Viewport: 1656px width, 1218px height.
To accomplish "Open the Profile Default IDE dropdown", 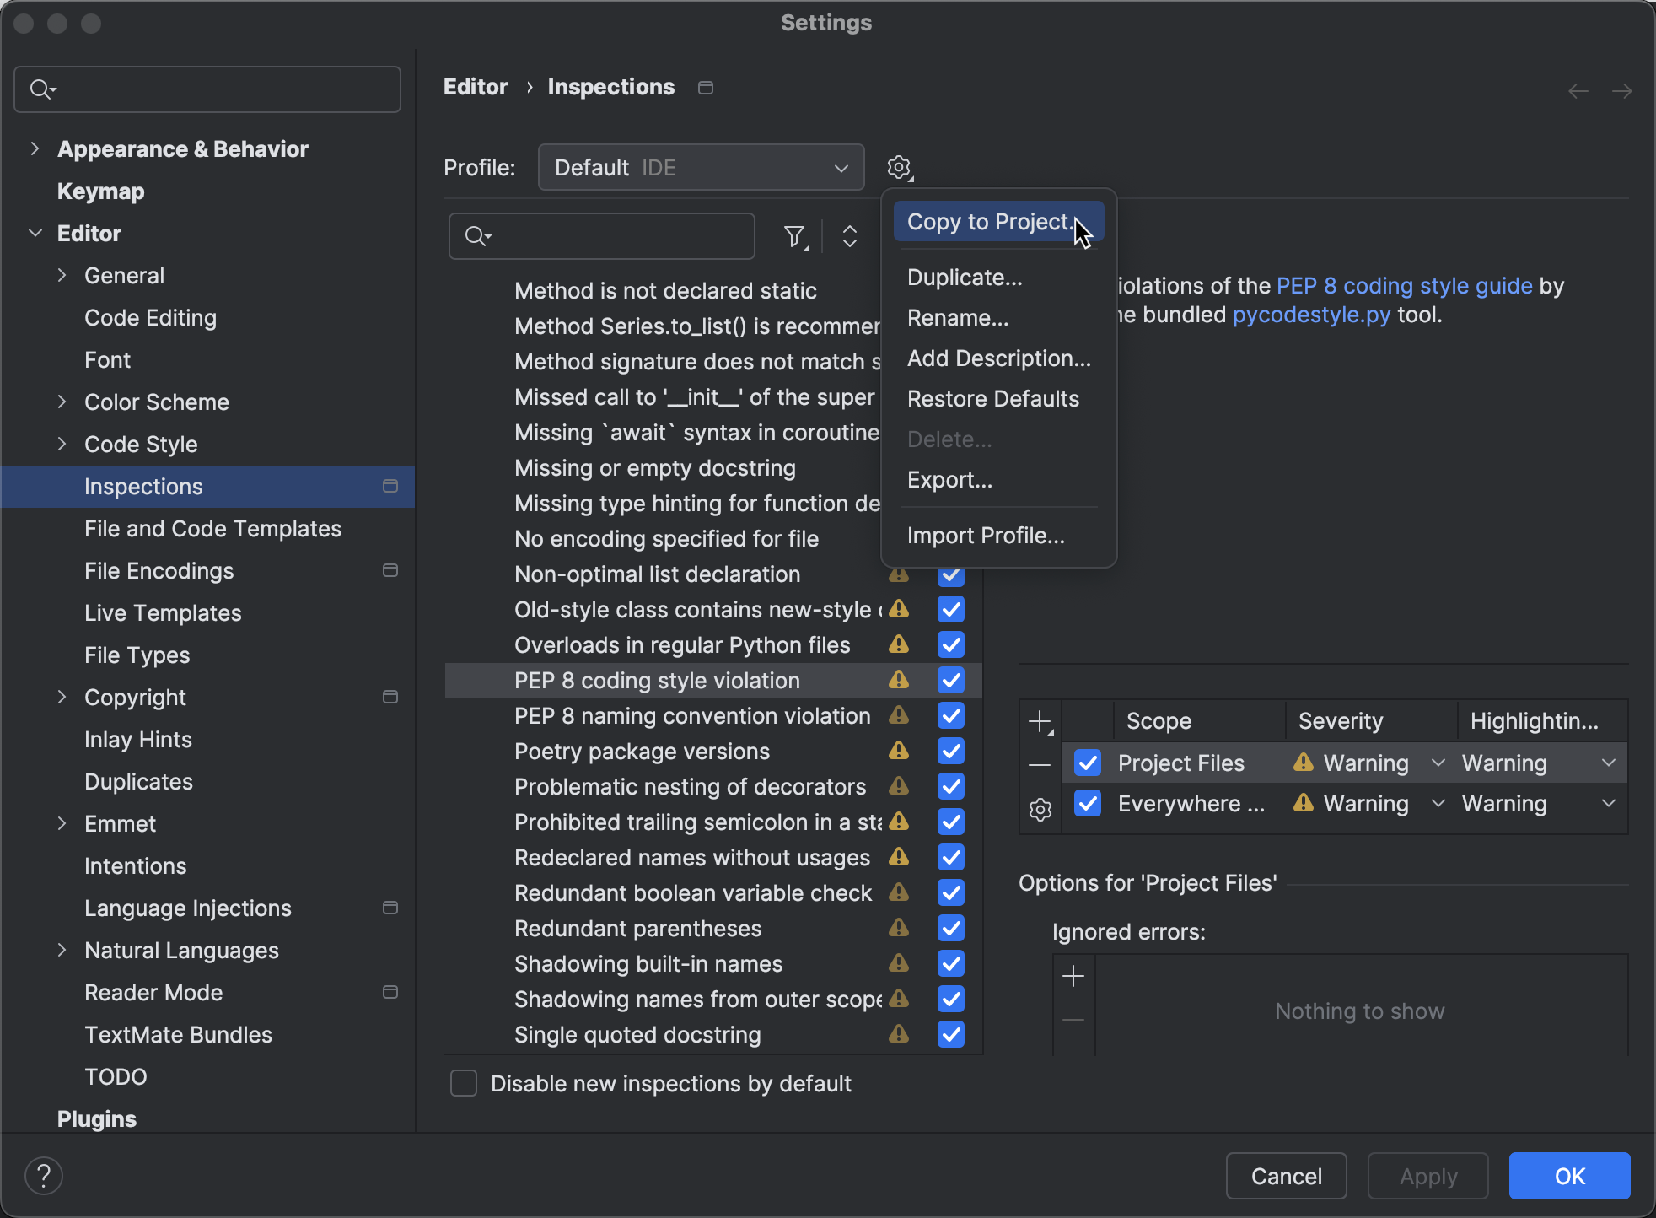I will pos(700,167).
